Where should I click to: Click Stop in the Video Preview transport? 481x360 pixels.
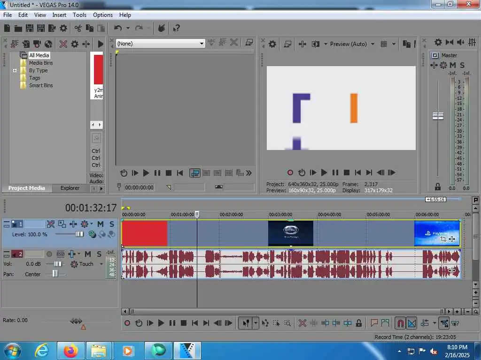(347, 172)
